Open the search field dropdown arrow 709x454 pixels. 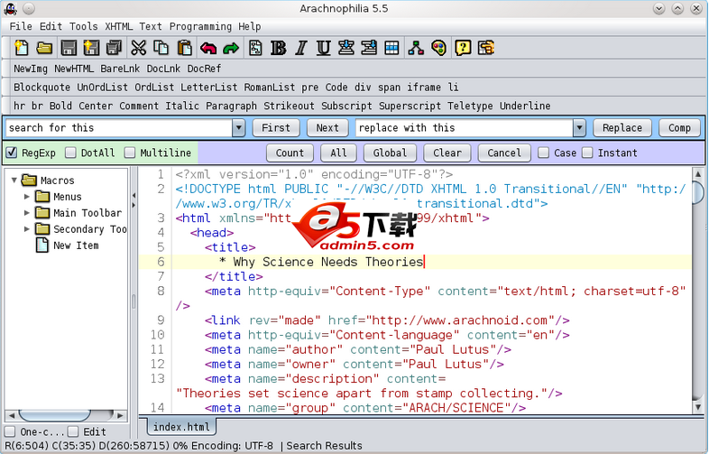click(x=239, y=127)
